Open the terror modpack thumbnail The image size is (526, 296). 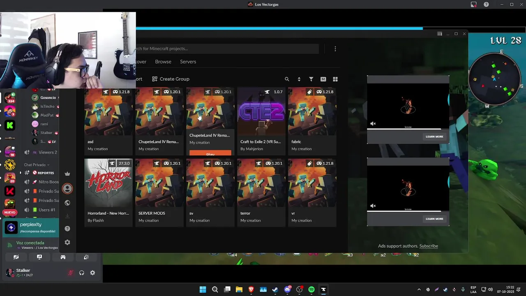click(x=261, y=183)
